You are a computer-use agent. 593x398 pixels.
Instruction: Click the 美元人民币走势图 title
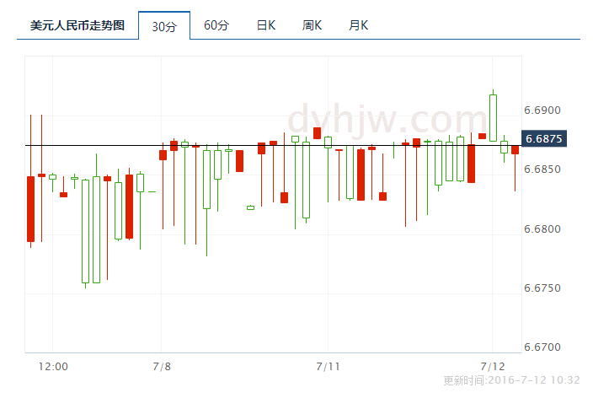(x=77, y=26)
